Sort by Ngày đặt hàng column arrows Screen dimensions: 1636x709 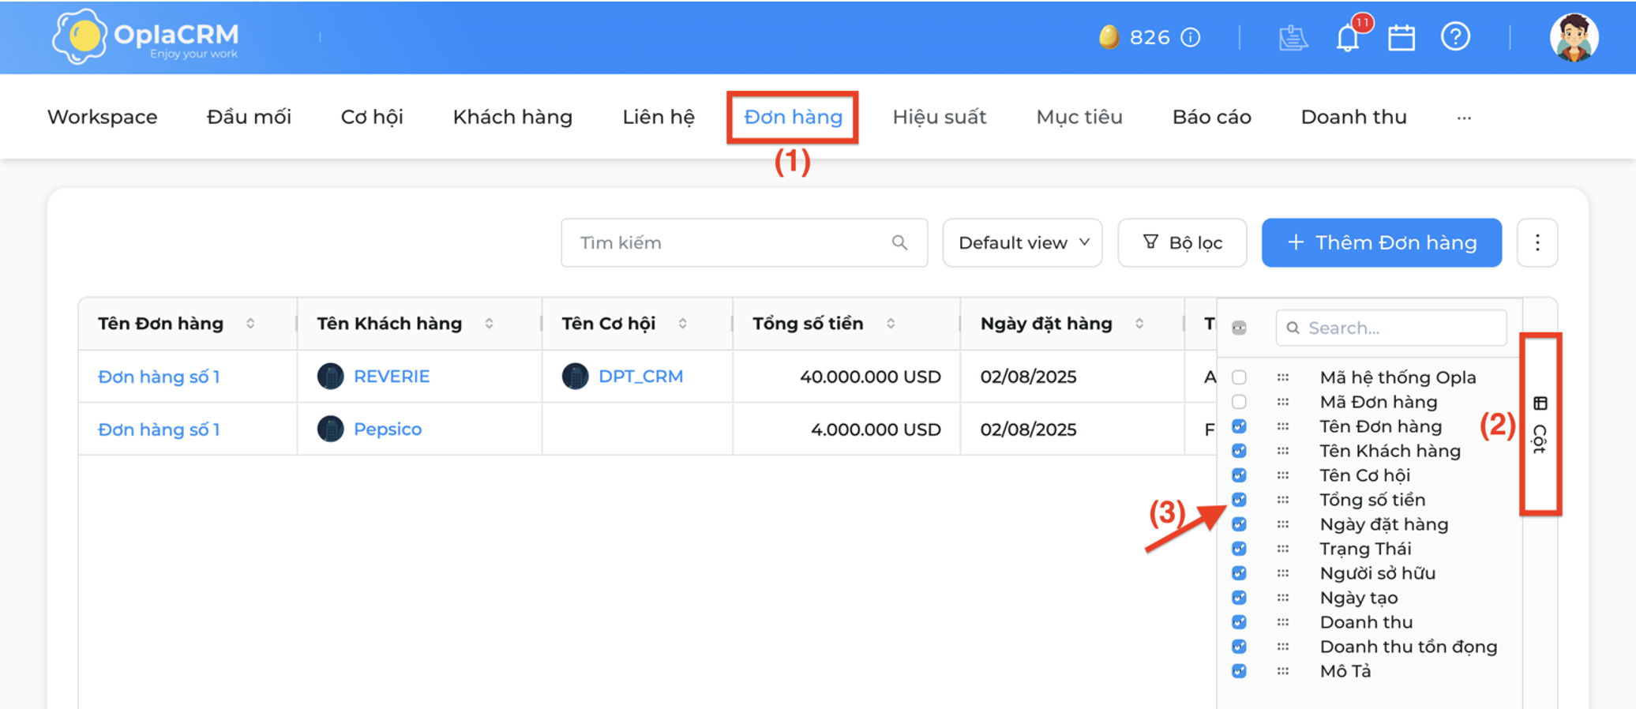[x=1139, y=324]
